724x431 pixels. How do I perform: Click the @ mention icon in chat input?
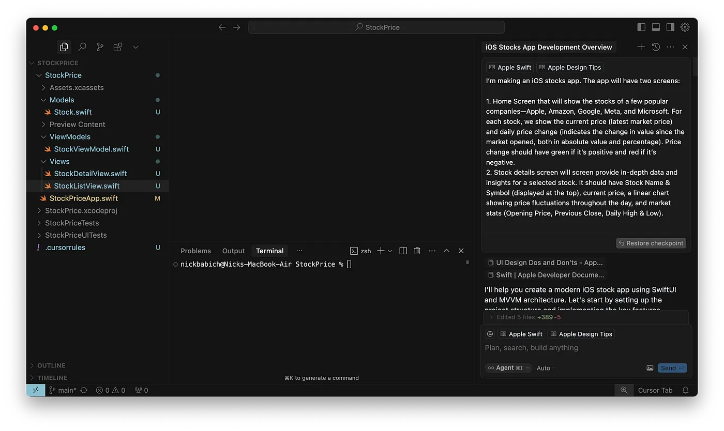point(490,334)
